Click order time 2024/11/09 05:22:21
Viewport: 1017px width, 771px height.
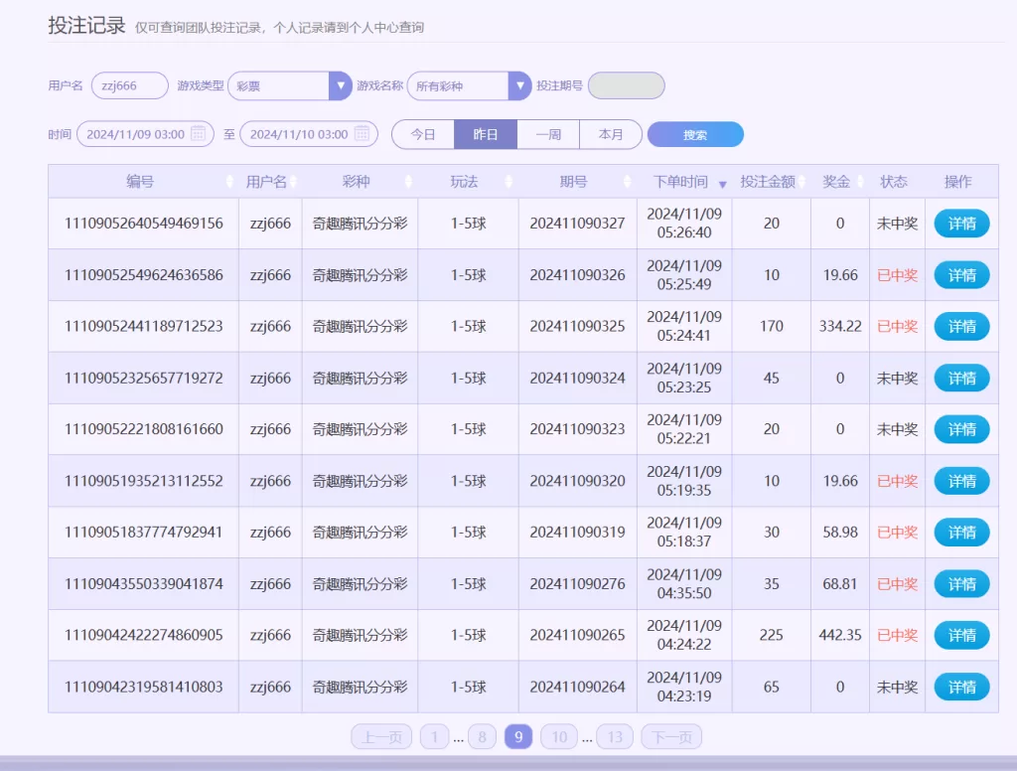click(684, 429)
